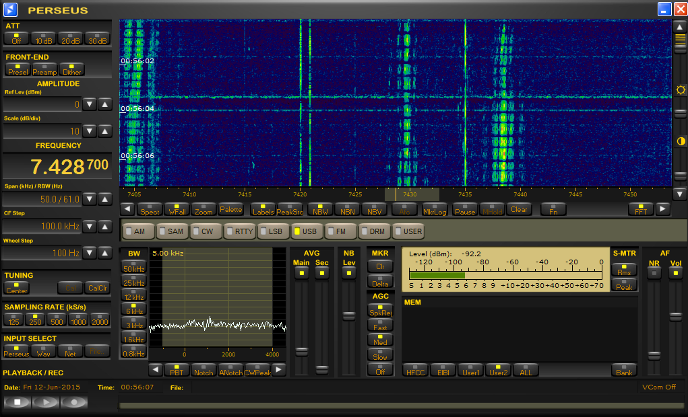Decrease Ref Lev with down arrow
Screen dimensions: 688x417
[90, 104]
